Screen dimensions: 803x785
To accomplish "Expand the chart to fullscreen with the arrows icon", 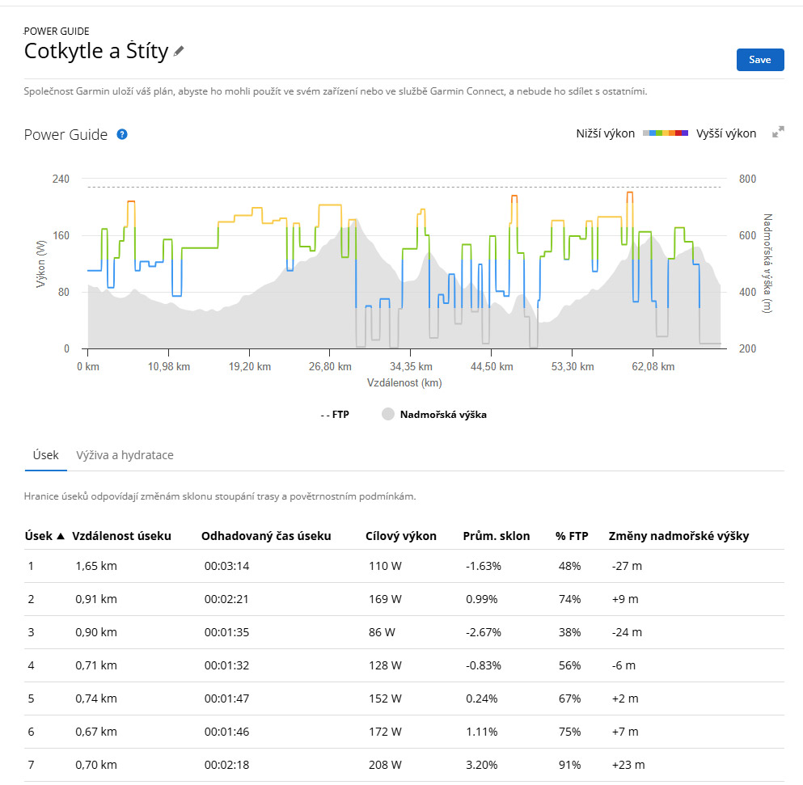I will (x=778, y=133).
